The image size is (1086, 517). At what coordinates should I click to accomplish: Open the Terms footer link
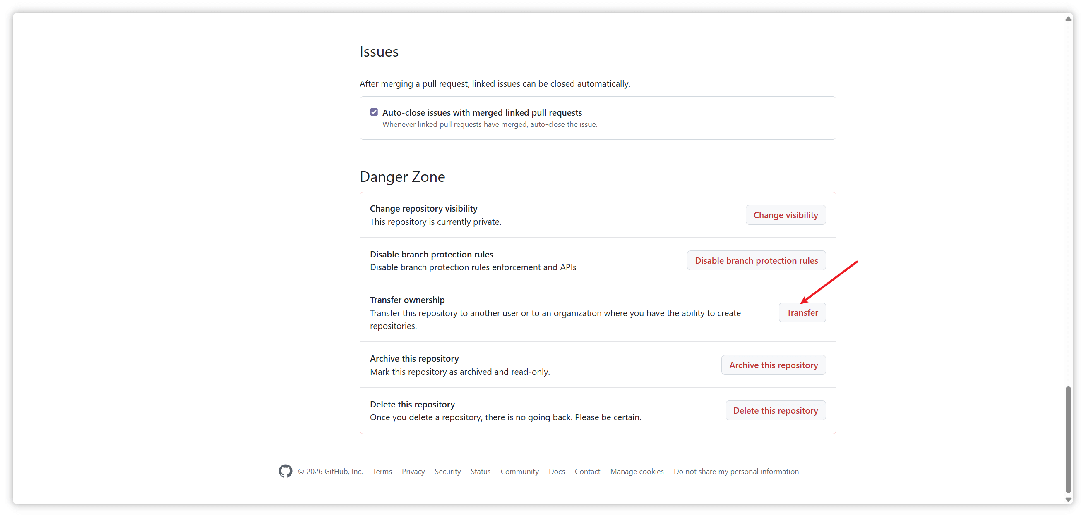382,472
